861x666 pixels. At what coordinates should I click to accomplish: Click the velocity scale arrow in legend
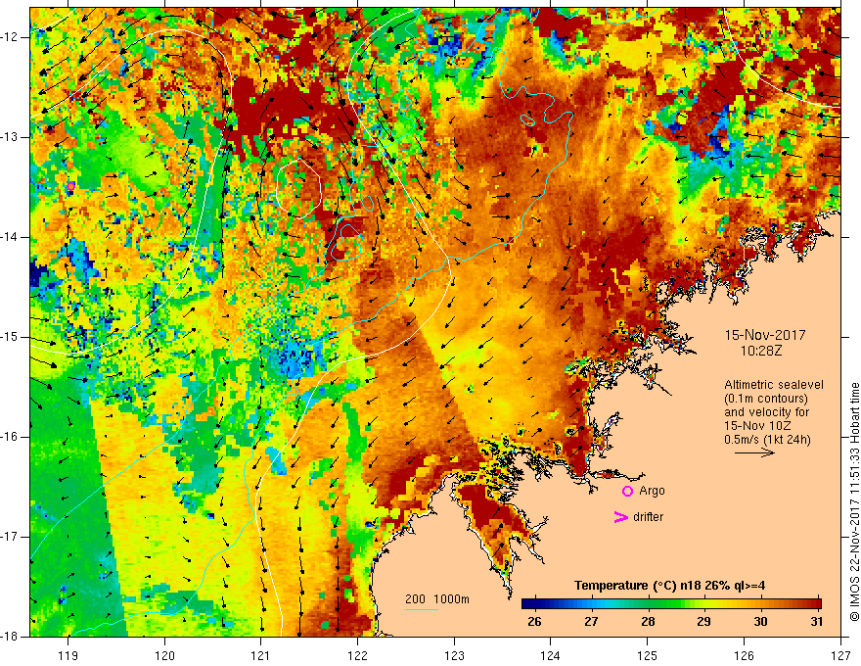754,452
